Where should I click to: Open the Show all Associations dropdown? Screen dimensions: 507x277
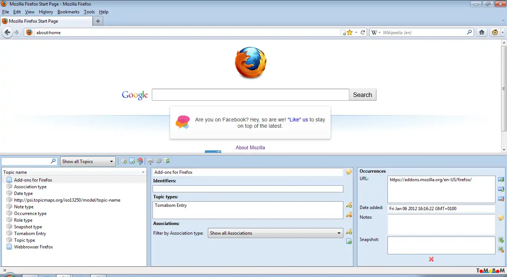[x=275, y=233]
